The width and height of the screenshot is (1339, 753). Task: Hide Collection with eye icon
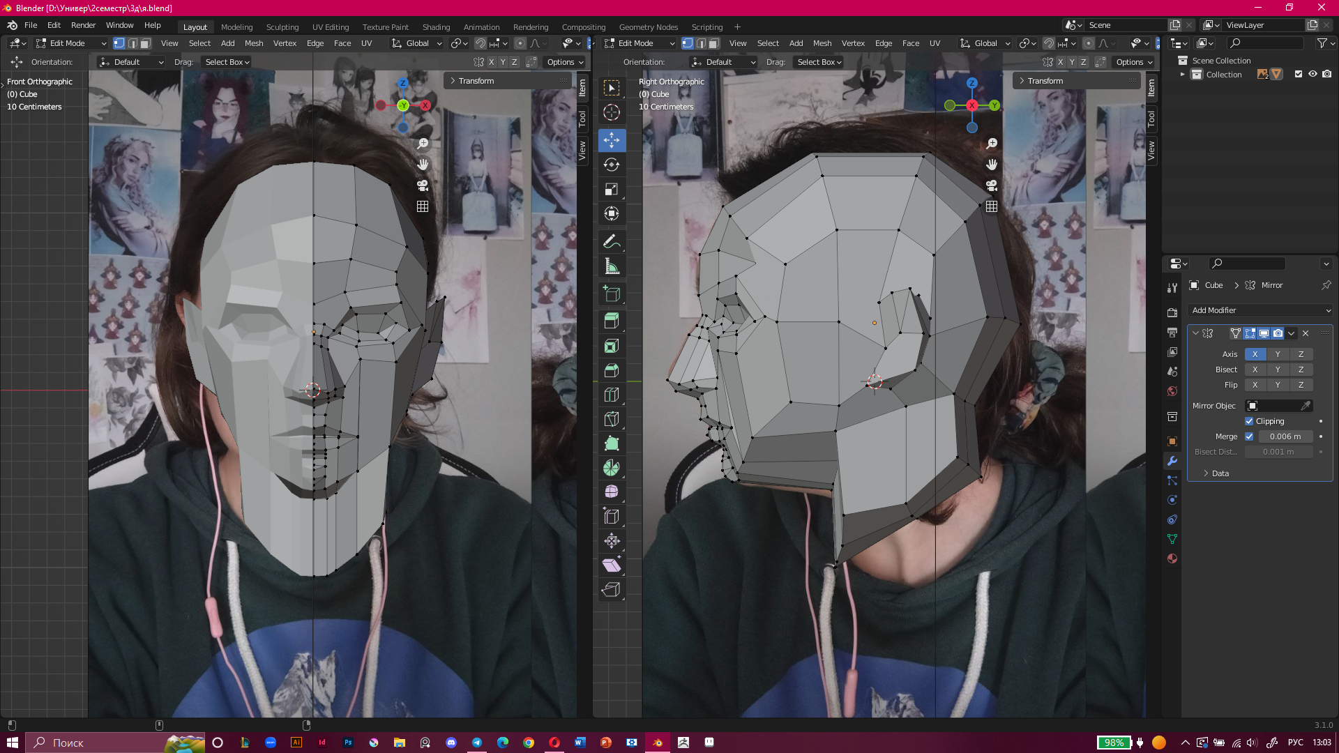click(1312, 74)
